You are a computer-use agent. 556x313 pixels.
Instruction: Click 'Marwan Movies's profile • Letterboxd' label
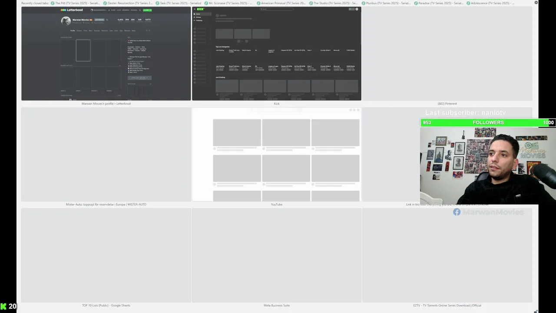tap(106, 103)
